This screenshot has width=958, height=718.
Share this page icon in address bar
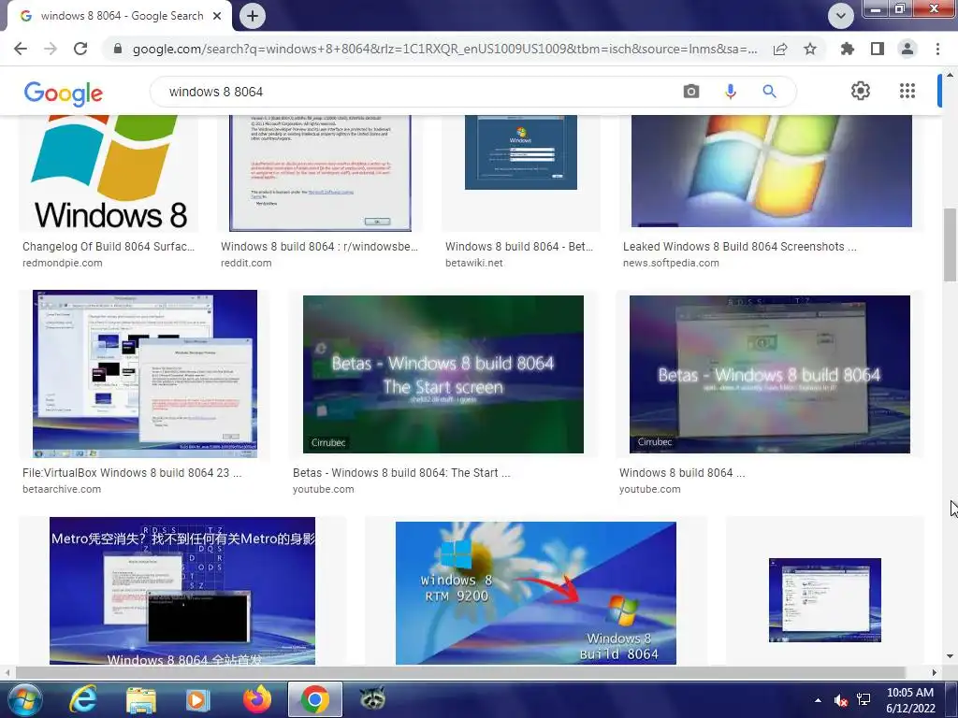780,49
